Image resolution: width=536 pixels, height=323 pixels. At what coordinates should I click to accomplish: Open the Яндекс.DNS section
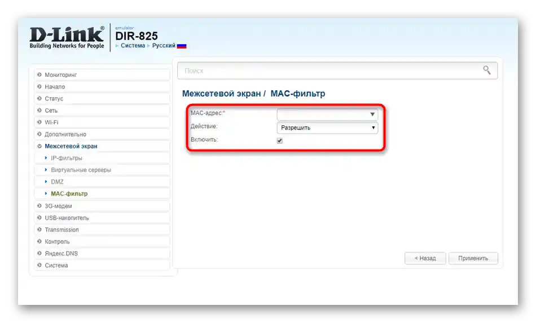point(102,254)
